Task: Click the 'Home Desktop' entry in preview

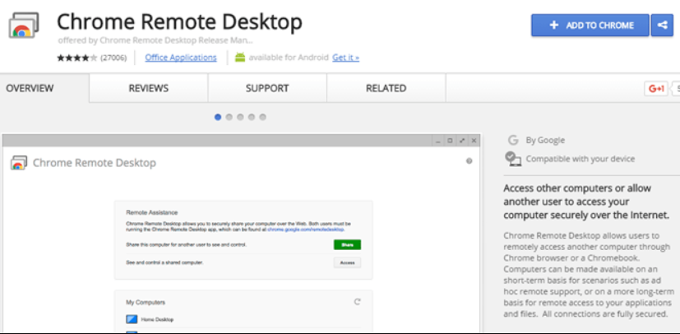Action: coord(157,320)
